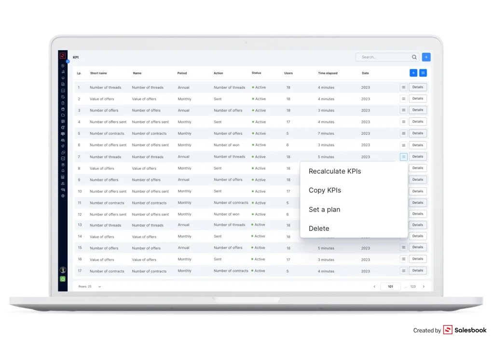Close the highlighted row 7 hamburger menu

point(404,157)
